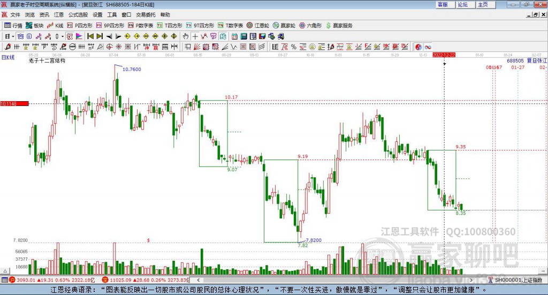Open the 浏览 menu
This screenshot has height=295, width=548.
[x=30, y=14]
